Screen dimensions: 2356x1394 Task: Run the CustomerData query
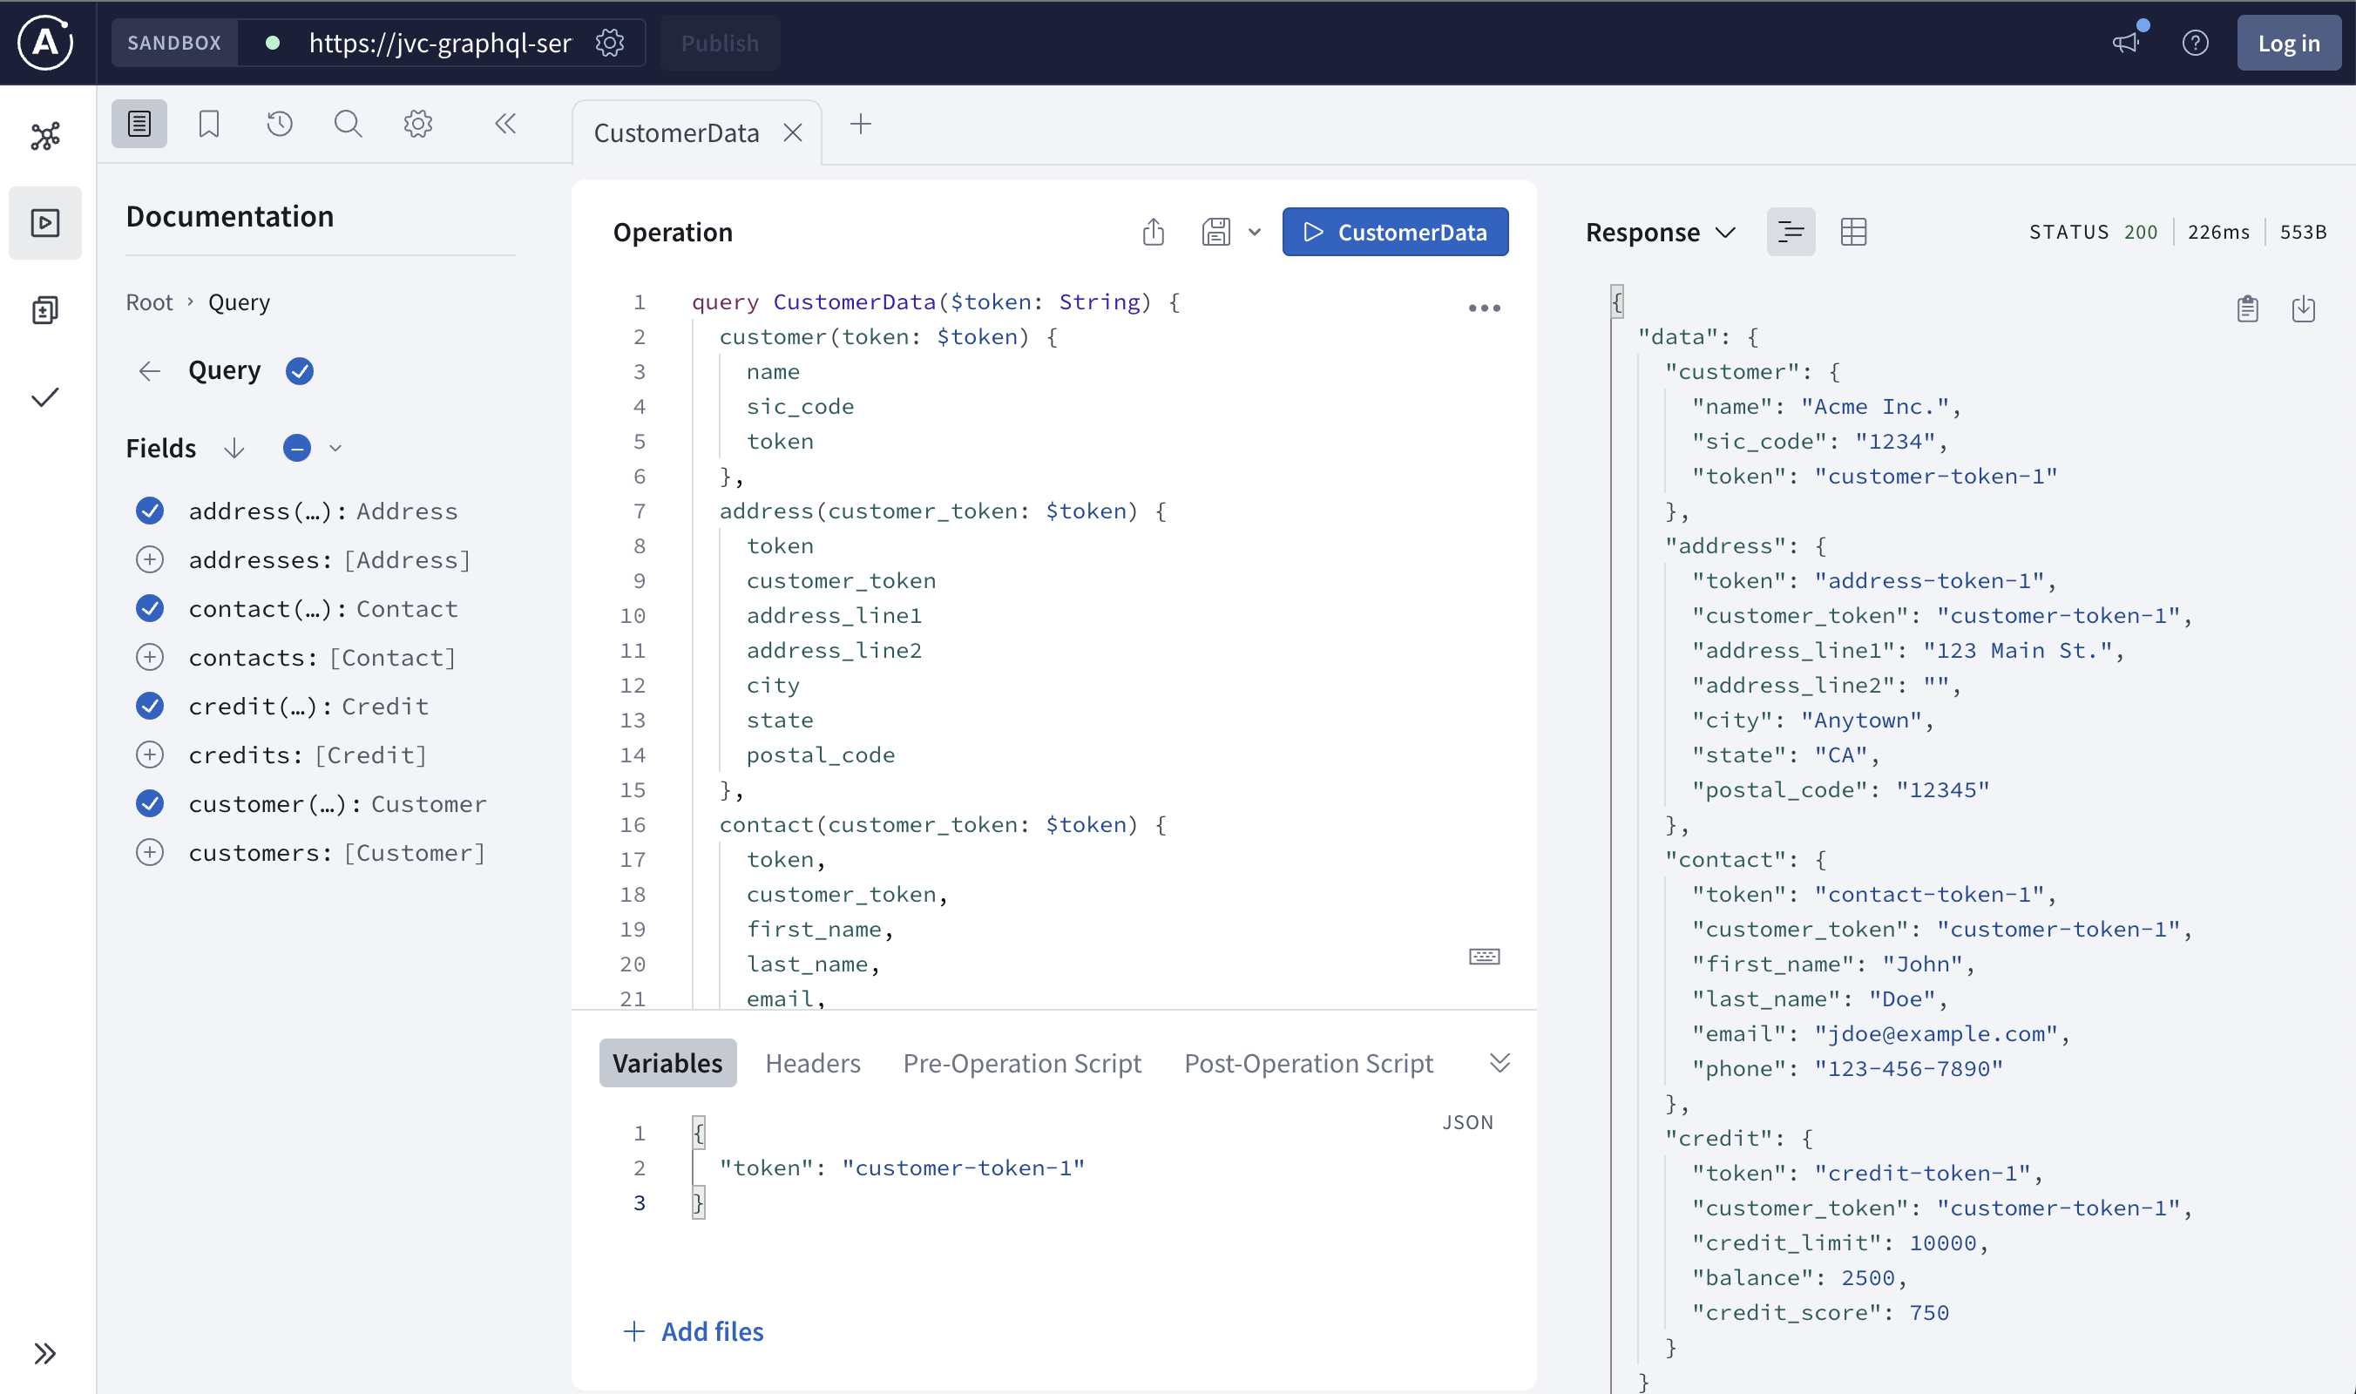pyautogui.click(x=1395, y=232)
